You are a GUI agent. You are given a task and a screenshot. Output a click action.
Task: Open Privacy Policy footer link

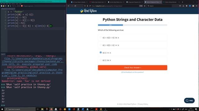pyautogui.click(x=143, y=104)
